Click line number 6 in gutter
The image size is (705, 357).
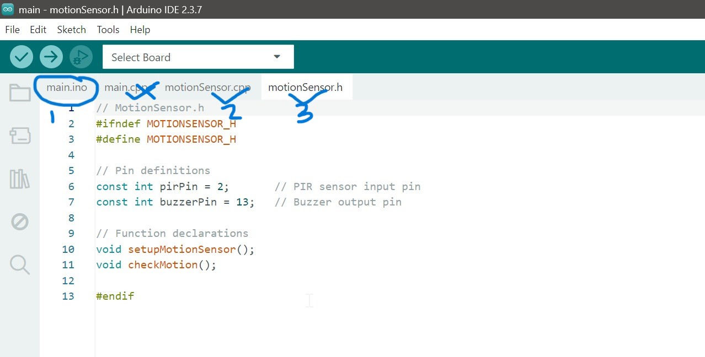tap(71, 187)
